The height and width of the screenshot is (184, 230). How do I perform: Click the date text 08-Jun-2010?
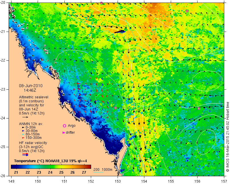[31, 86]
